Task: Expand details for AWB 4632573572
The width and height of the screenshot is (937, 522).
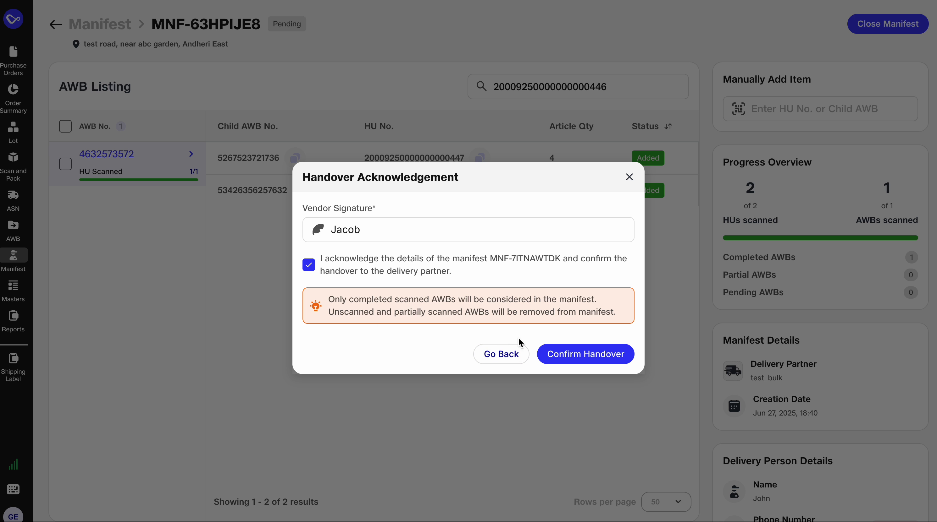Action: [191, 154]
